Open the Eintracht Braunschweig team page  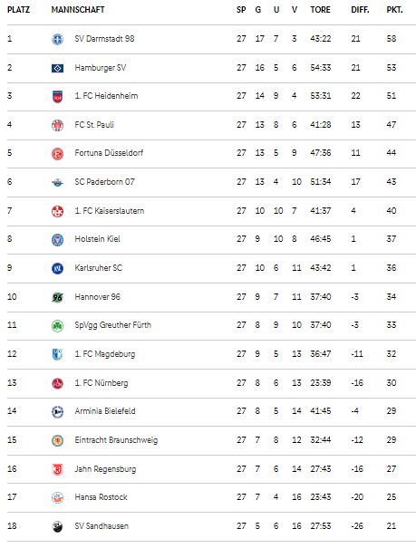pos(116,440)
